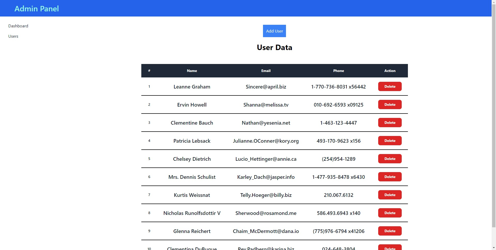Click email Shanna@melissa.tv
Image resolution: width=496 pixels, height=250 pixels.
(266, 105)
